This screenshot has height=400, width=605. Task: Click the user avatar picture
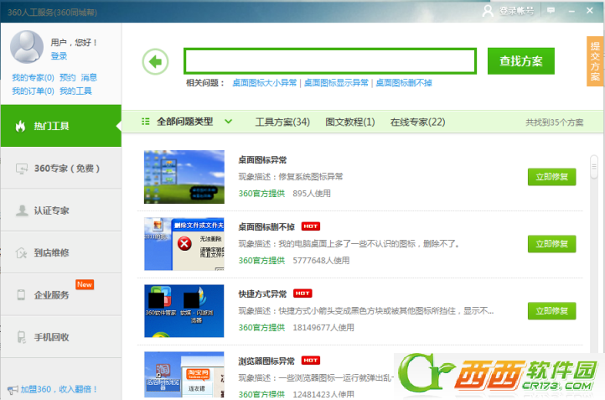point(26,46)
